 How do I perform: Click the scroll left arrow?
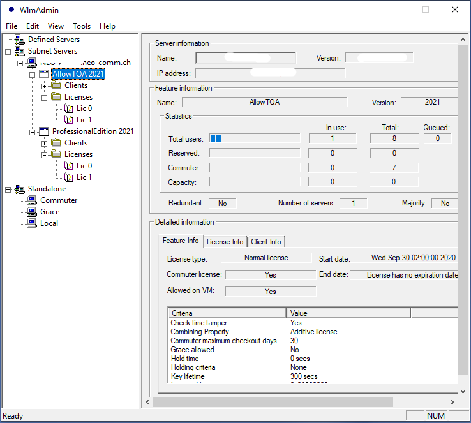[x=147, y=403]
